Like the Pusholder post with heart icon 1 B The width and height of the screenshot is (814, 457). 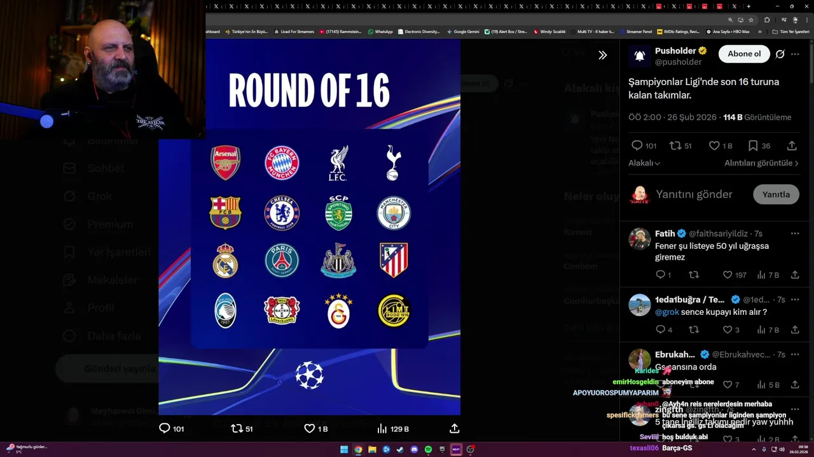pyautogui.click(x=714, y=145)
